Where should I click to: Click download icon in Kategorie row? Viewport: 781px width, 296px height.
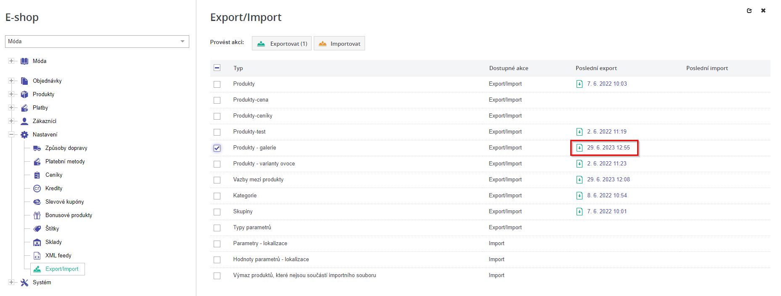(580, 196)
